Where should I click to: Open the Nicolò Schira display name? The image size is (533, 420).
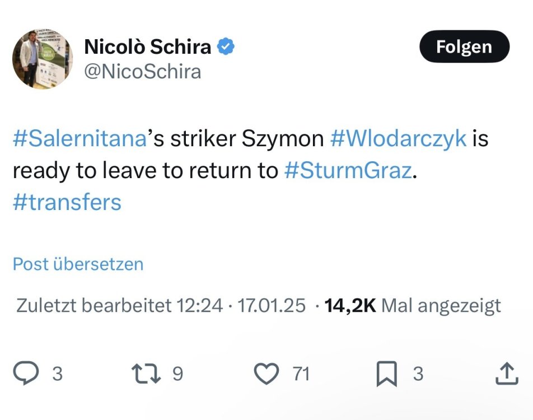tap(148, 47)
